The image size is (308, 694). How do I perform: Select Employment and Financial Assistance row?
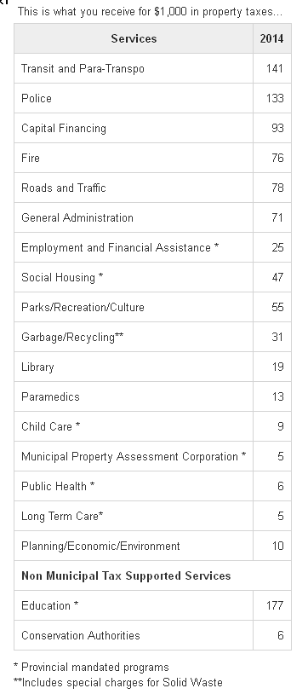tap(152, 247)
